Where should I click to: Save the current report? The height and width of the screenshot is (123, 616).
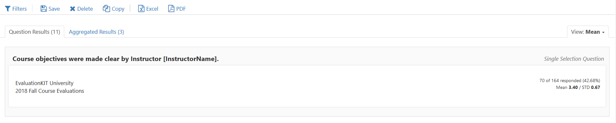coord(50,9)
